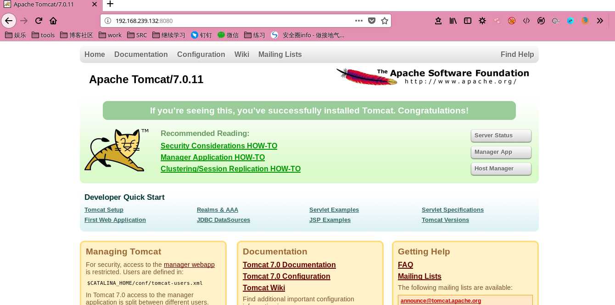The height and width of the screenshot is (305, 615).
Task: Bookmark this page with the star
Action: point(385,21)
